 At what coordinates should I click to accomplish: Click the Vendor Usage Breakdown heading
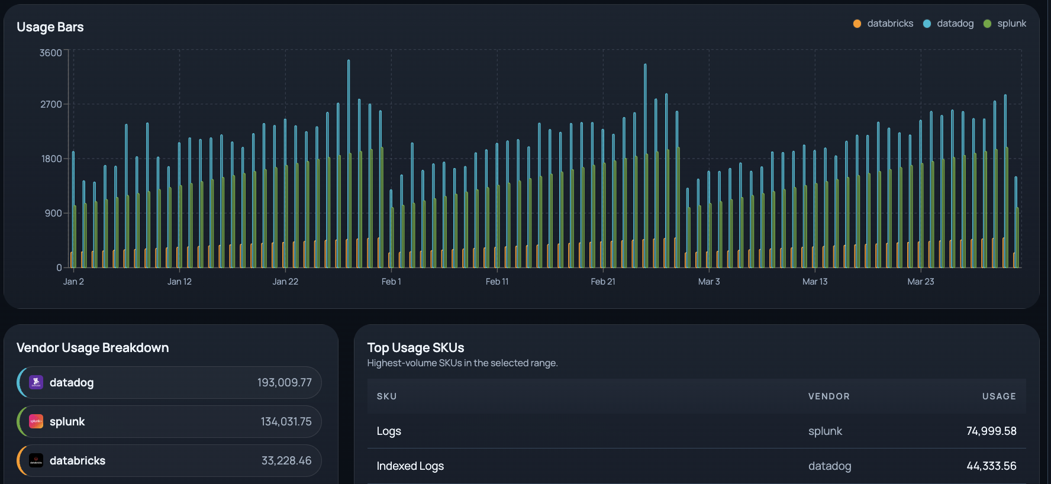pos(93,347)
